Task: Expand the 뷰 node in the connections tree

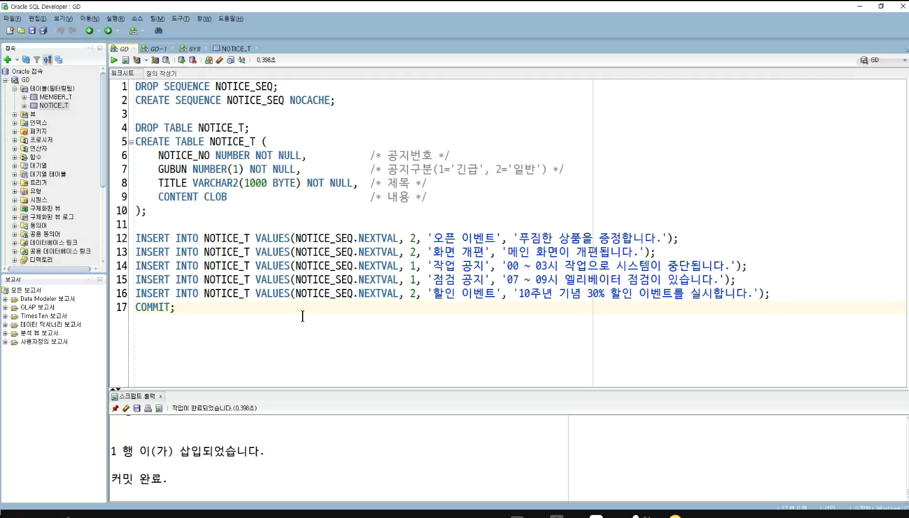Action: 15,114
